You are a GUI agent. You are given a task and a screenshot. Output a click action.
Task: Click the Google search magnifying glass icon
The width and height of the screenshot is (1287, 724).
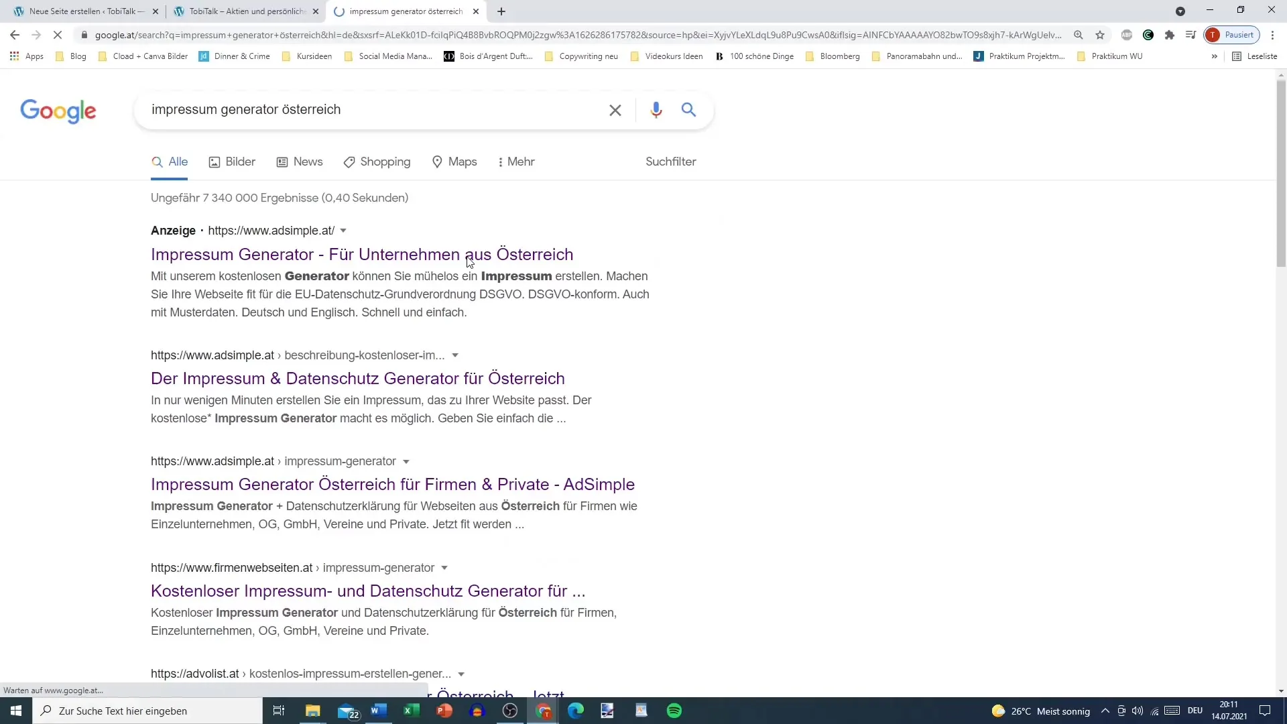pyautogui.click(x=688, y=109)
